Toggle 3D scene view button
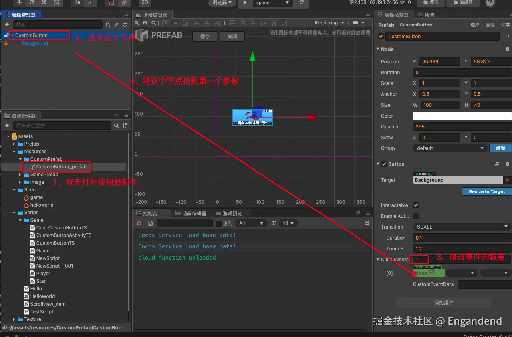The height and width of the screenshot is (337, 512). click(145, 2)
